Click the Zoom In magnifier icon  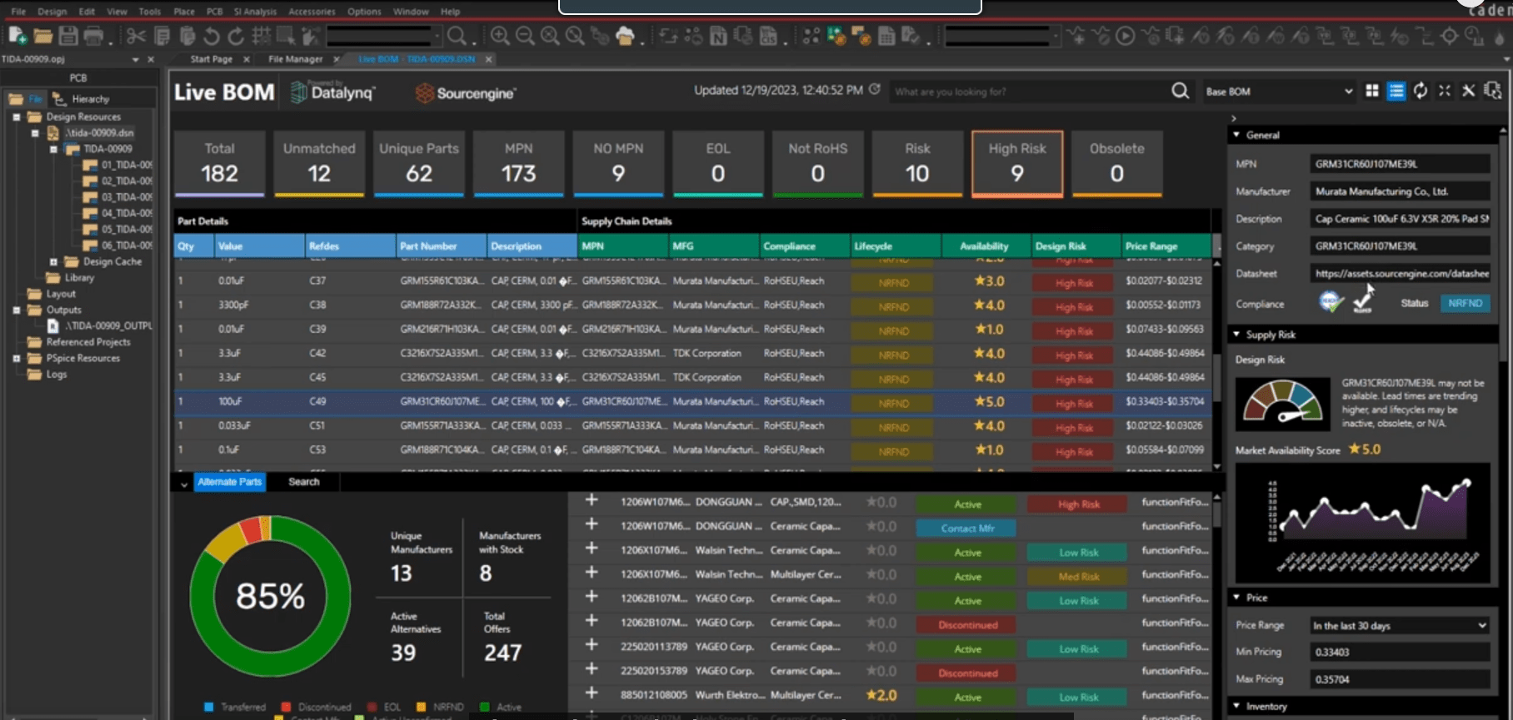tap(500, 36)
